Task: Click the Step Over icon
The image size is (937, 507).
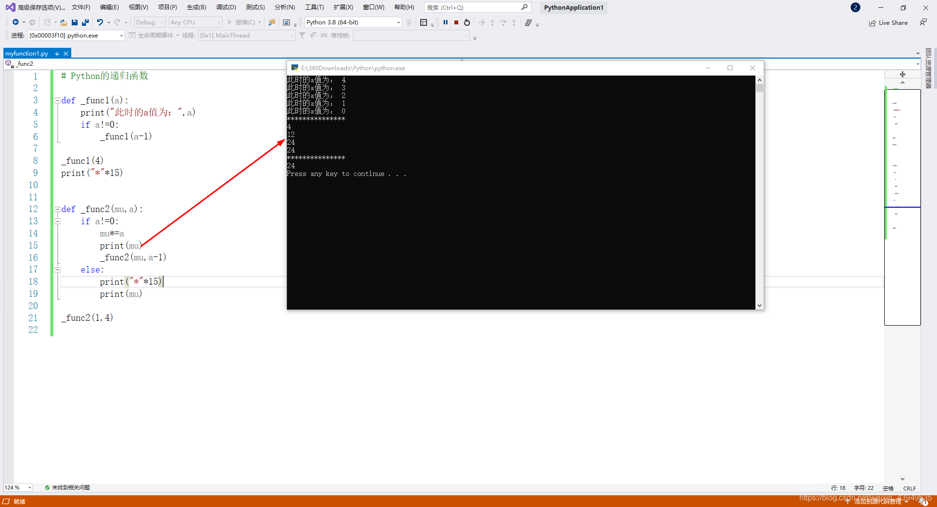Action: [x=503, y=22]
